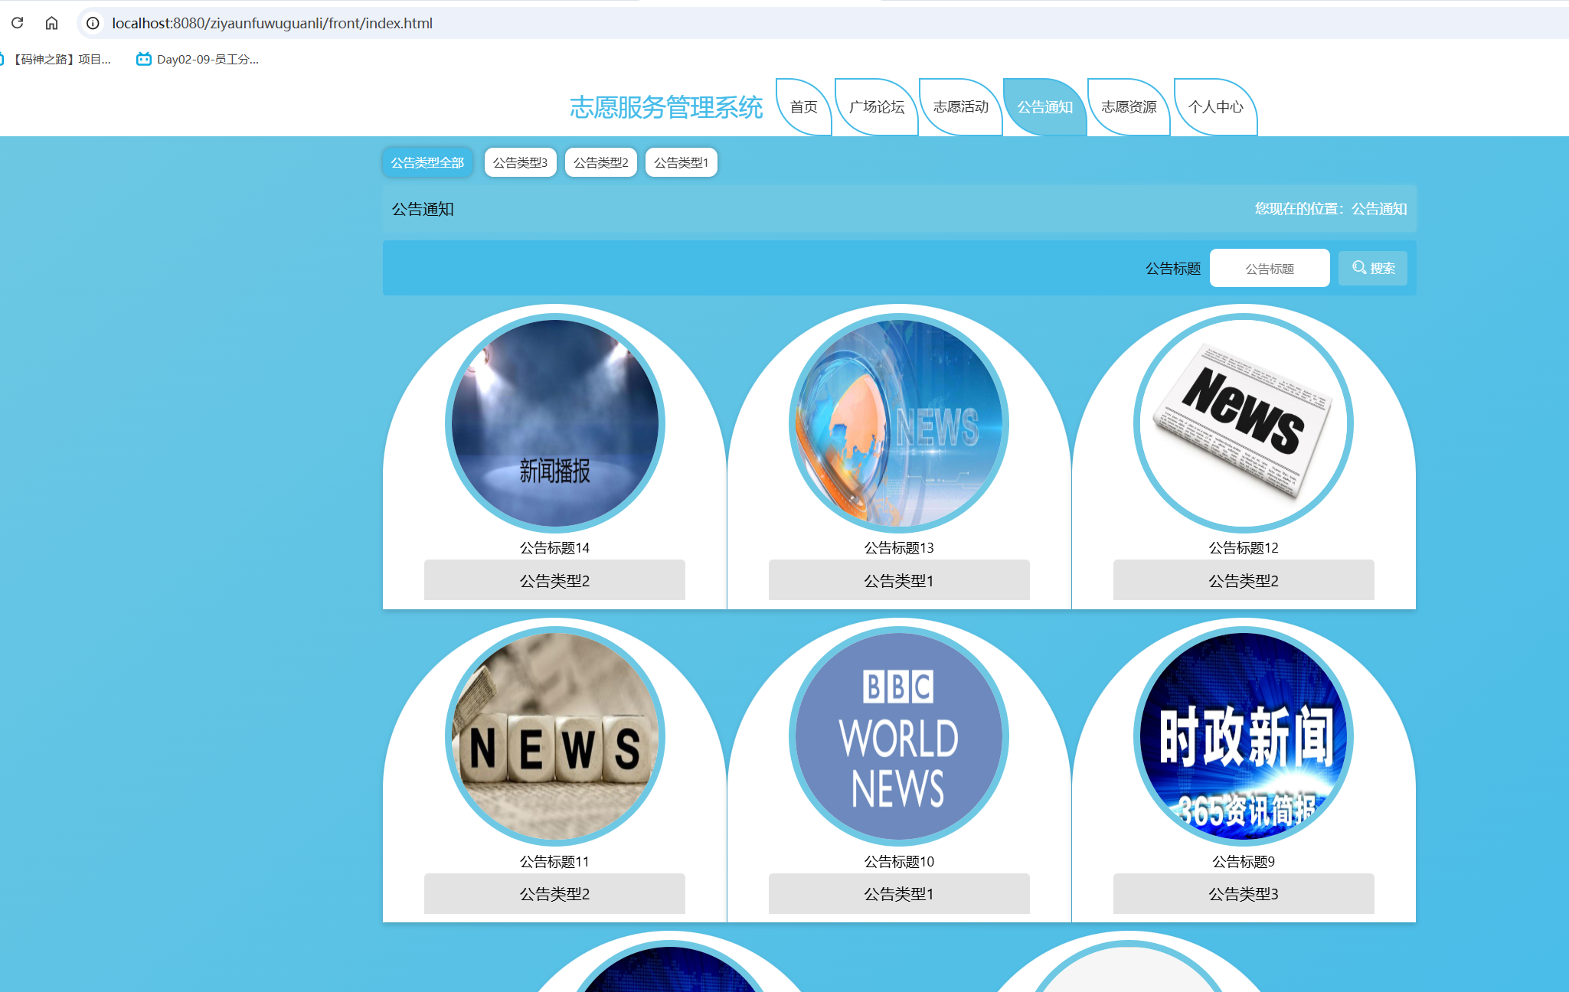Image resolution: width=1569 pixels, height=992 pixels.
Task: Select filter 公告类型1
Action: (x=681, y=162)
